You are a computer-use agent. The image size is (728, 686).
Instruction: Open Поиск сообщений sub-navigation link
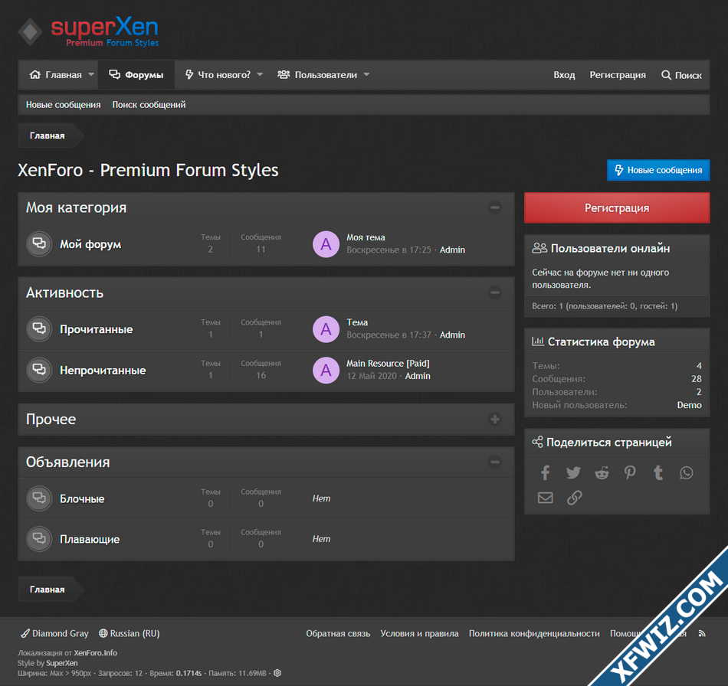tap(149, 105)
